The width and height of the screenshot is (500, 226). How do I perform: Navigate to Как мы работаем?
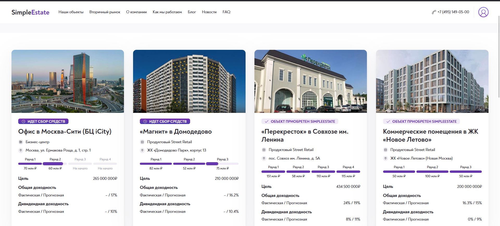167,12
